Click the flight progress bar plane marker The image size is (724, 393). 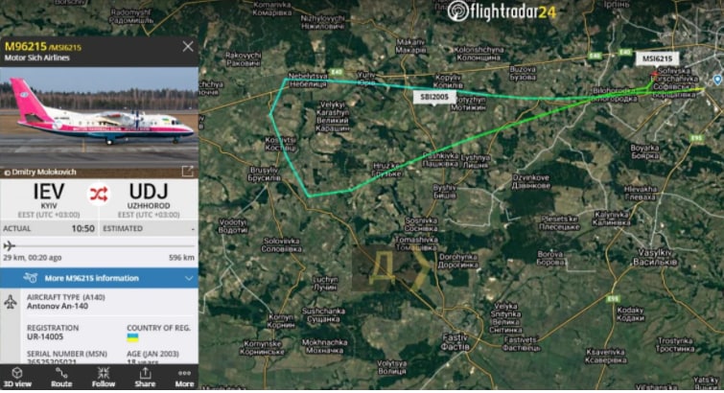pyautogui.click(x=9, y=245)
